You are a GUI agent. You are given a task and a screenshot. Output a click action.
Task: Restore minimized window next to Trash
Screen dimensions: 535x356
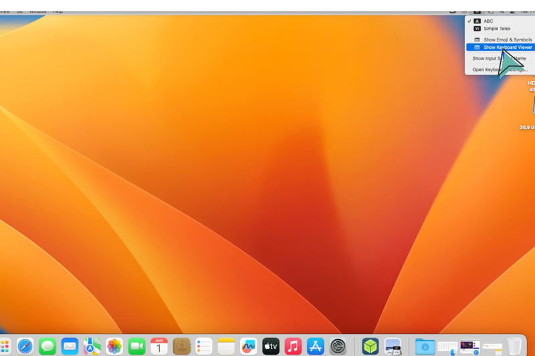[x=492, y=348]
